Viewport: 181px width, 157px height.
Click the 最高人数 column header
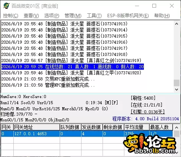pos(161,127)
